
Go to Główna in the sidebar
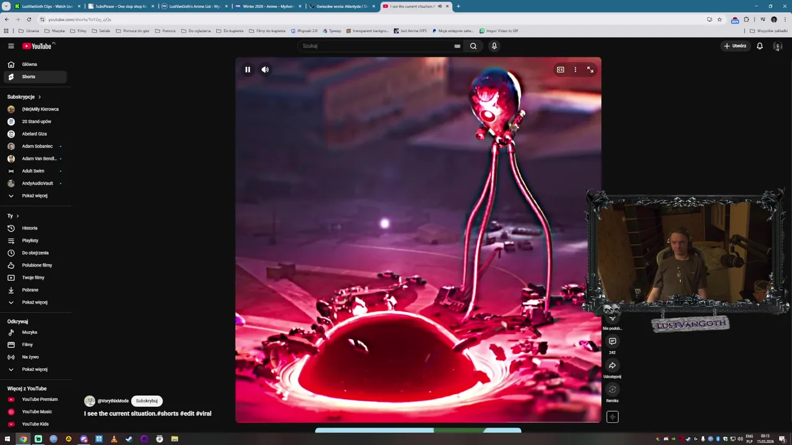click(35, 64)
